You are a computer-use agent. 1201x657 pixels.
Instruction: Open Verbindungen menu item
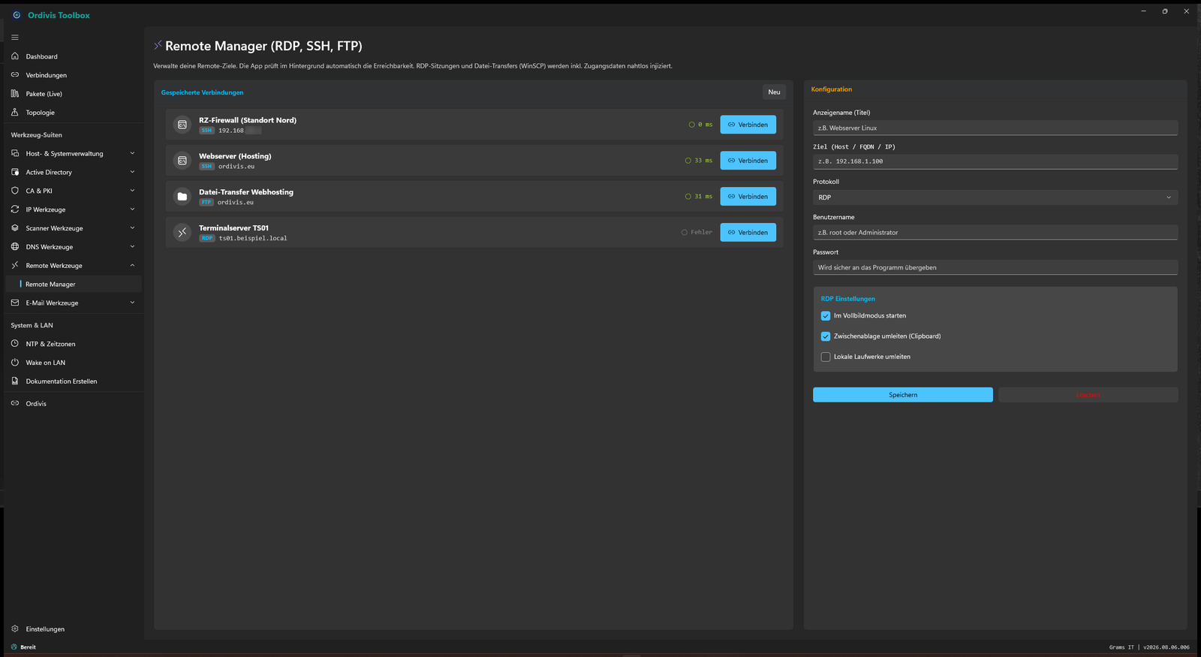[74, 75]
